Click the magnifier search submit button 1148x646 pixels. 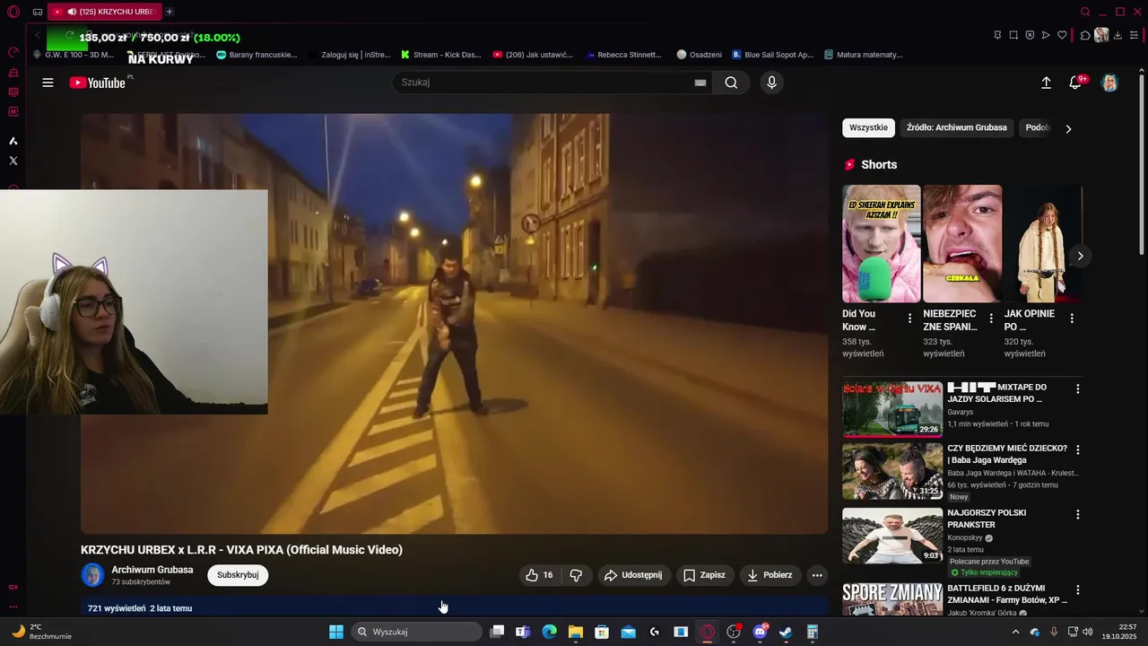click(731, 83)
